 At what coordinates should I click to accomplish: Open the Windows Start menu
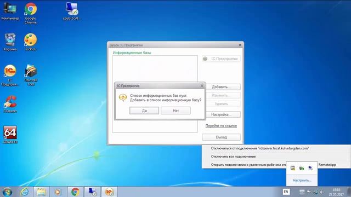click(x=7, y=192)
